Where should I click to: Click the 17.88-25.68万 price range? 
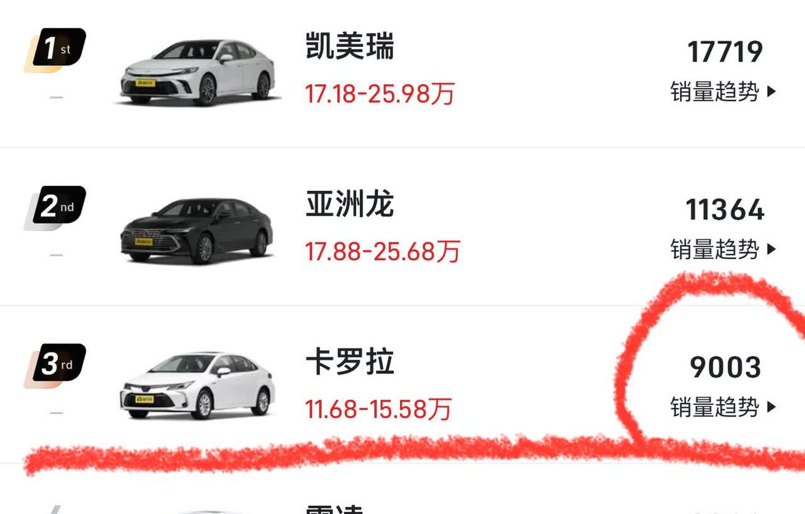[383, 252]
